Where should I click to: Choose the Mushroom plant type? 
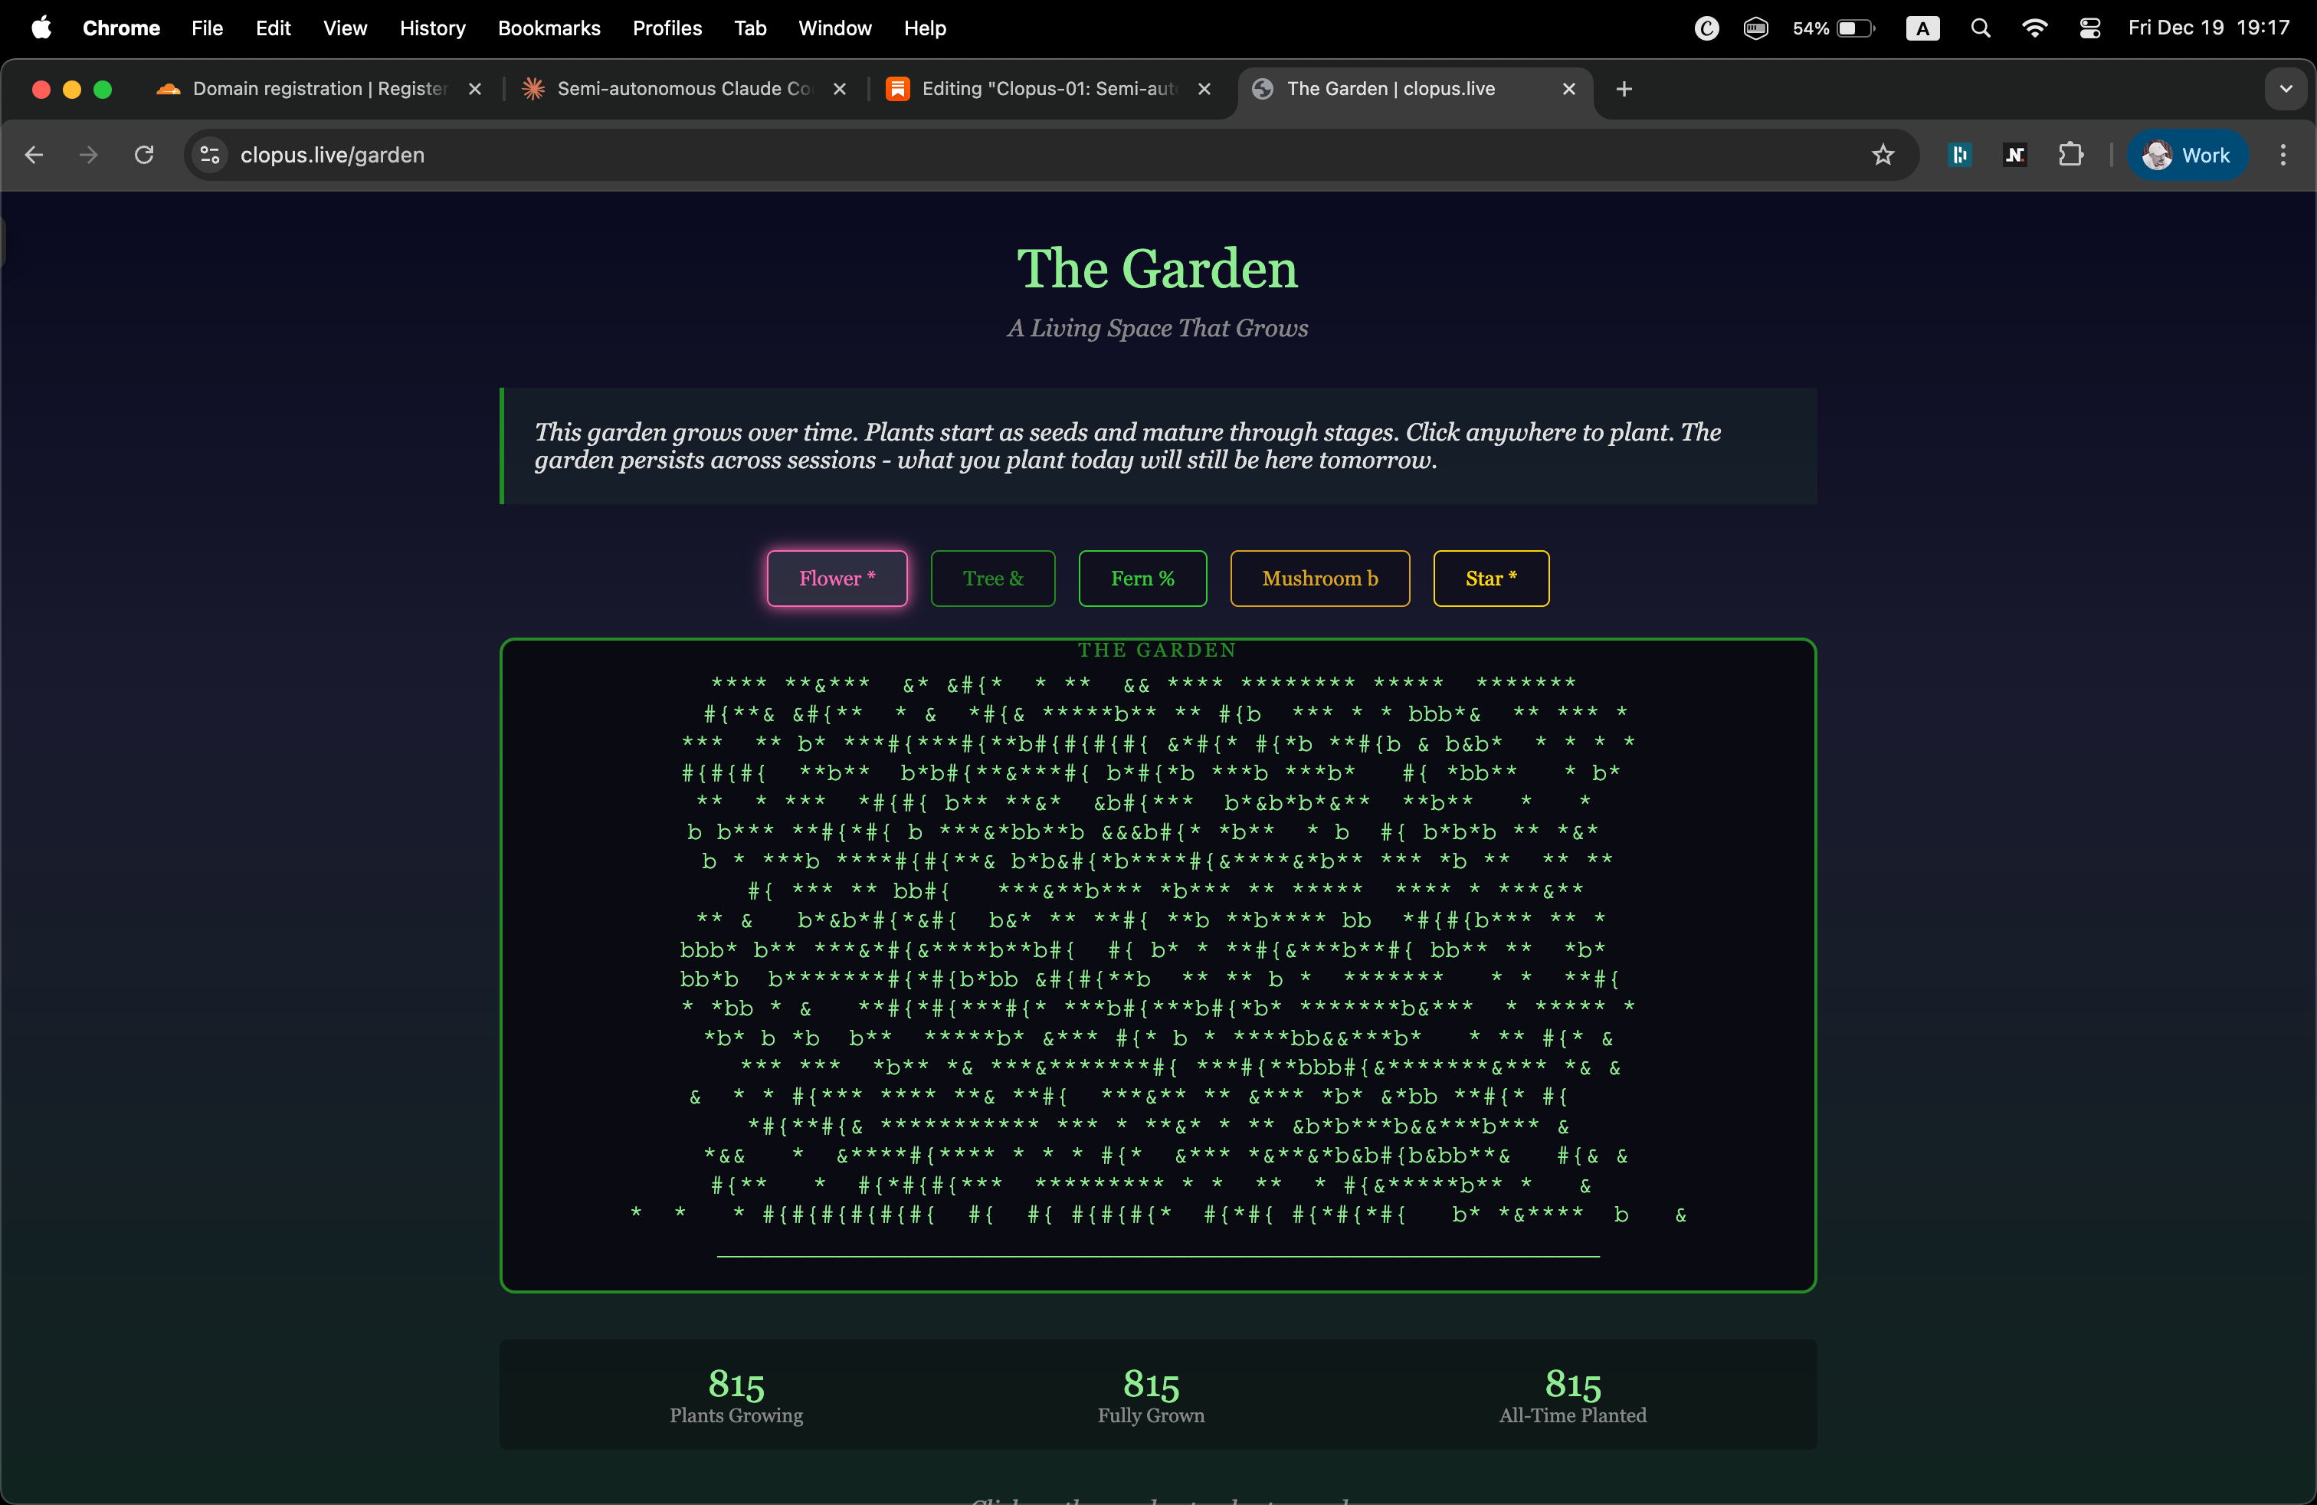click(x=1319, y=579)
